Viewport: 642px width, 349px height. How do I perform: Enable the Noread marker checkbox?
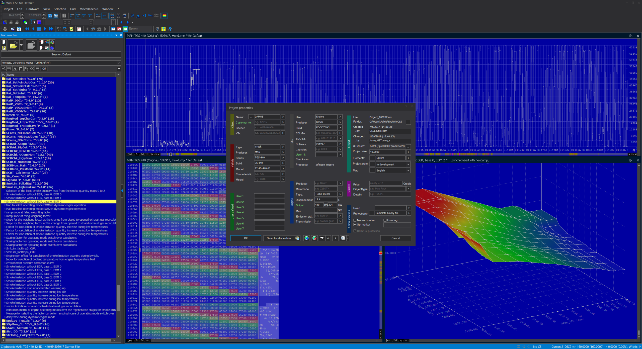coord(355,220)
